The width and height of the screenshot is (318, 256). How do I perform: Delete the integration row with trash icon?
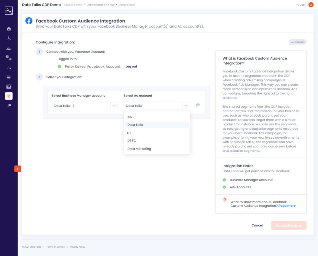pyautogui.click(x=198, y=106)
